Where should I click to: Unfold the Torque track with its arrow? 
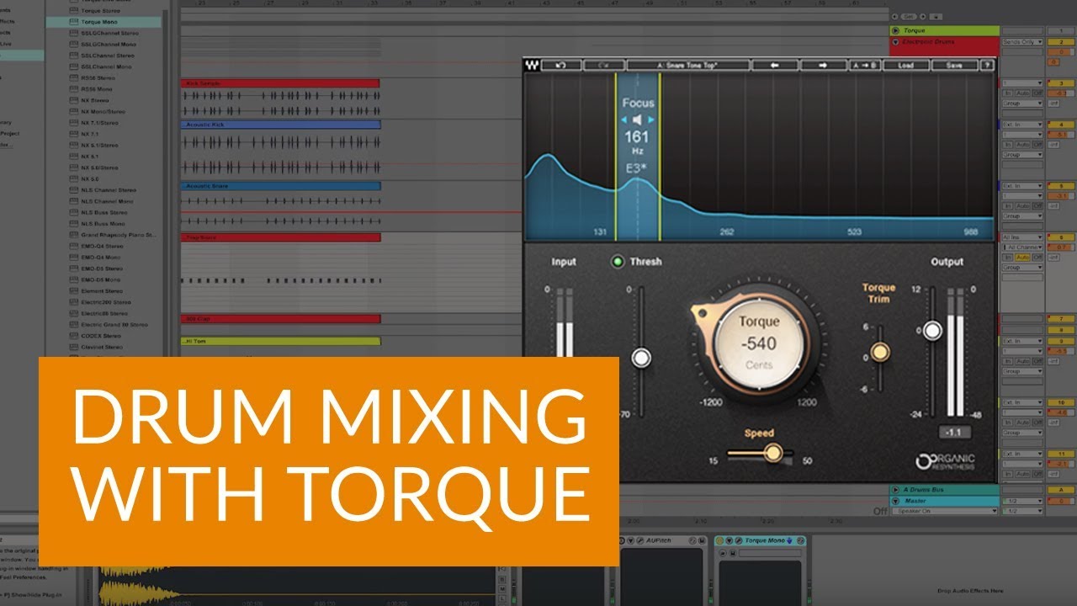pyautogui.click(x=895, y=30)
